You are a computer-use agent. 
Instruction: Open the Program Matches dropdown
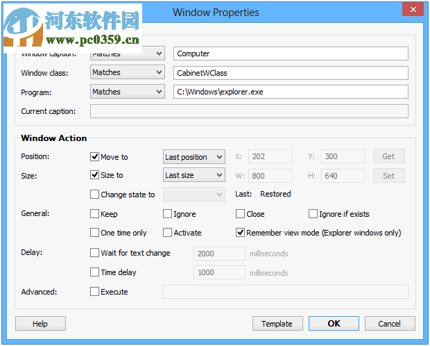coord(128,92)
